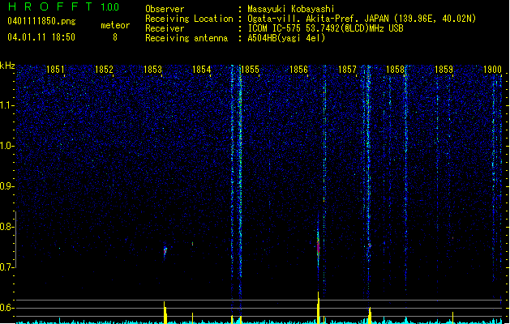Click the A504HB(yagi 4el) antenna text

tap(286, 38)
